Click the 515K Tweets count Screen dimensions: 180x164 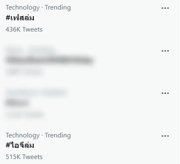(x=24, y=157)
